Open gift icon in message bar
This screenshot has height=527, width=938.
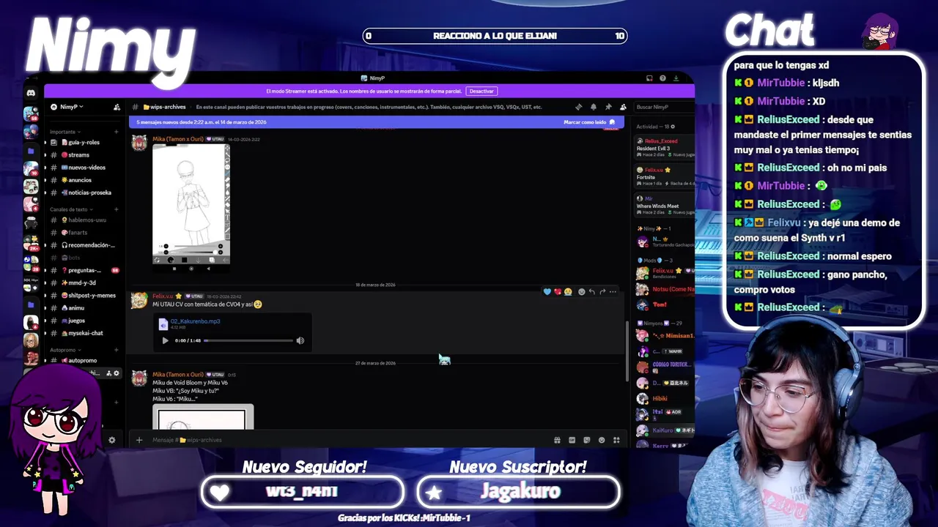point(557,440)
